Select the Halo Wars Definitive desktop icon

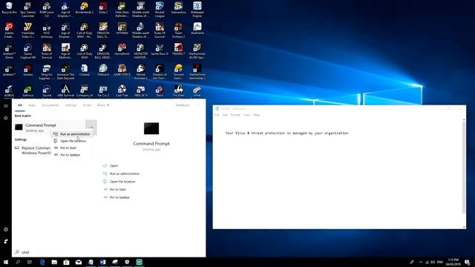click(x=122, y=9)
